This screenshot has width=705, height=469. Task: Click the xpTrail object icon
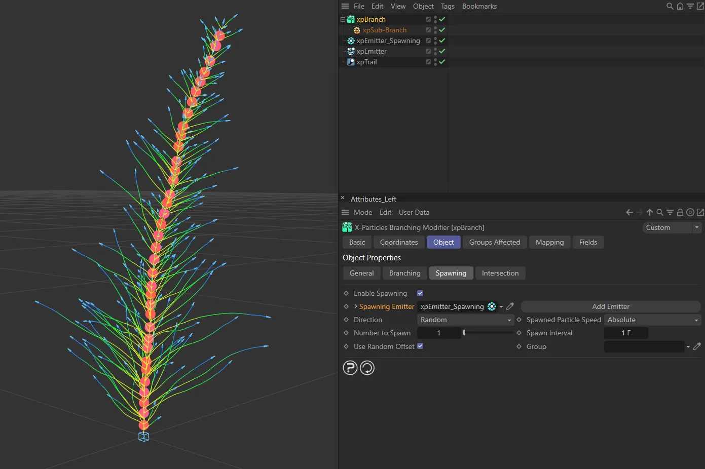point(350,62)
